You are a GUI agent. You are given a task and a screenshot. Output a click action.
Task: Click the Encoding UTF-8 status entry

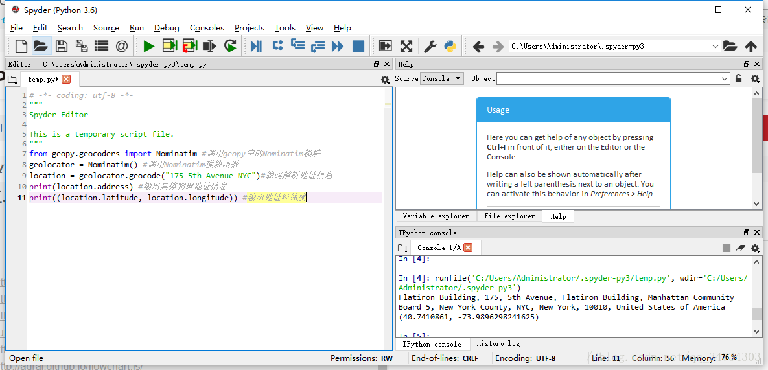click(x=526, y=358)
